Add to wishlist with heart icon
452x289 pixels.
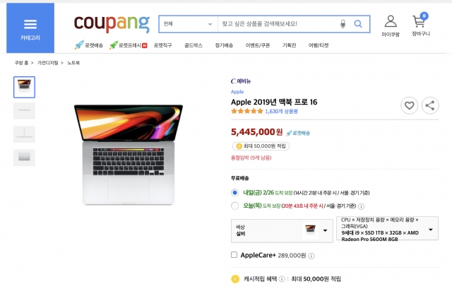tap(409, 105)
